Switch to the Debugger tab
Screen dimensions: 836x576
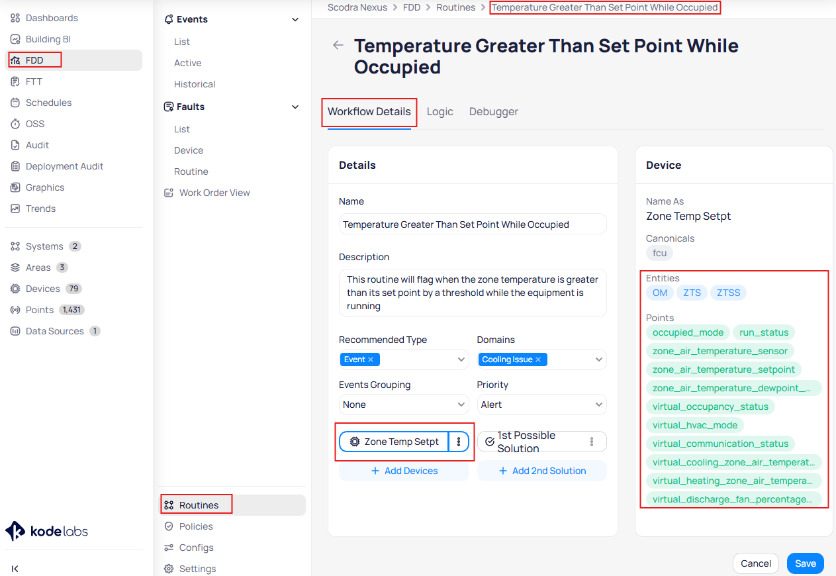[x=493, y=111]
